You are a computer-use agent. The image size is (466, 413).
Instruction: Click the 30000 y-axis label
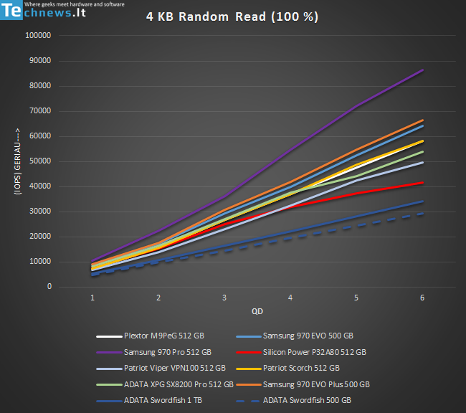coord(40,212)
